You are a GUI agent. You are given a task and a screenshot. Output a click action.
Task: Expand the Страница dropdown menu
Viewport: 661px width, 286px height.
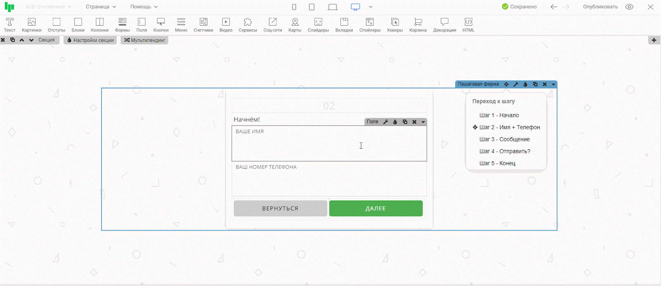(101, 7)
